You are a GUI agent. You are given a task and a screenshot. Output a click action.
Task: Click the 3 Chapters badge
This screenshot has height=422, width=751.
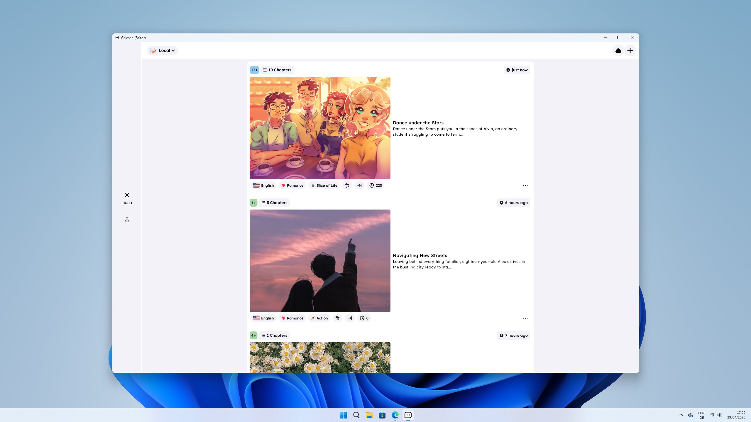[274, 203]
